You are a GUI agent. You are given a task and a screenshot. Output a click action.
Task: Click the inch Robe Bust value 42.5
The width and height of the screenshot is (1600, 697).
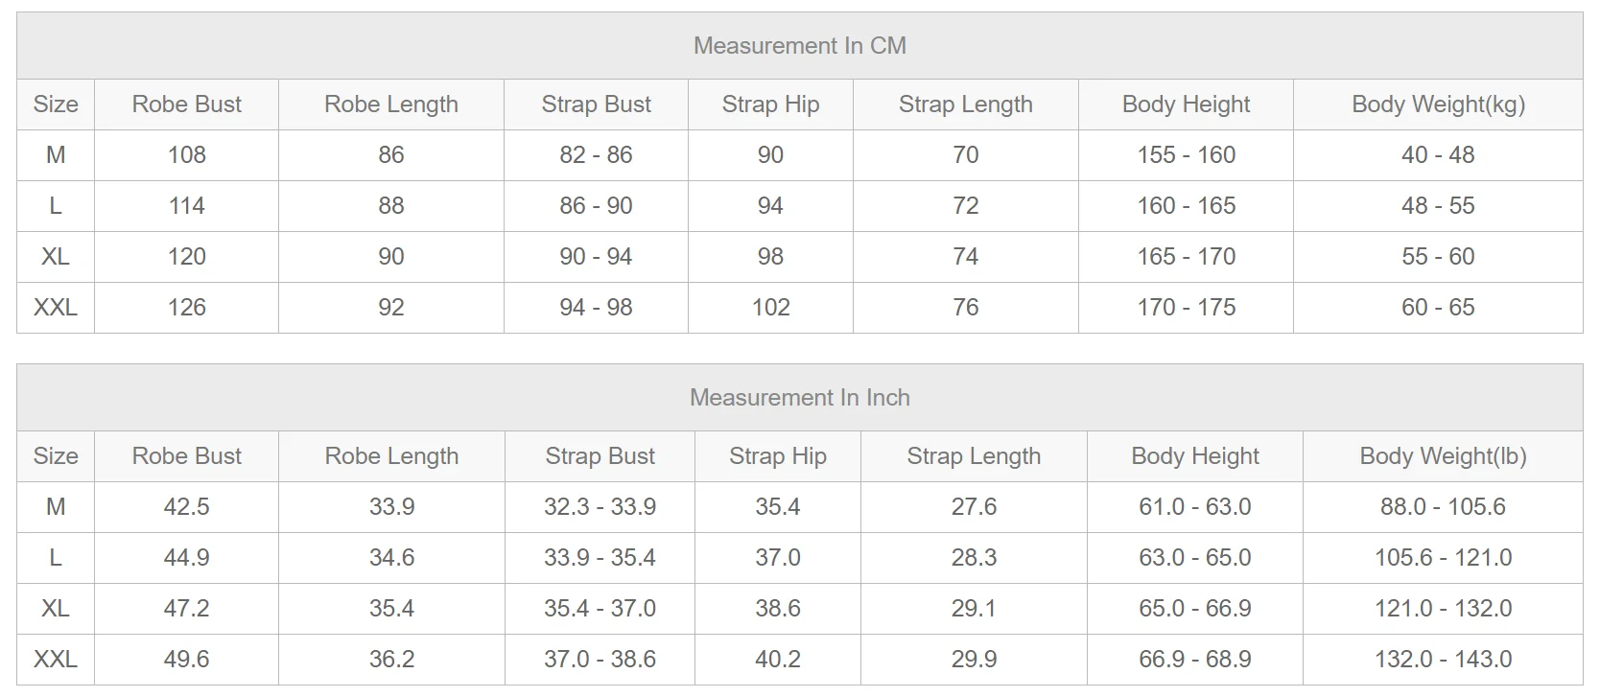click(x=187, y=507)
